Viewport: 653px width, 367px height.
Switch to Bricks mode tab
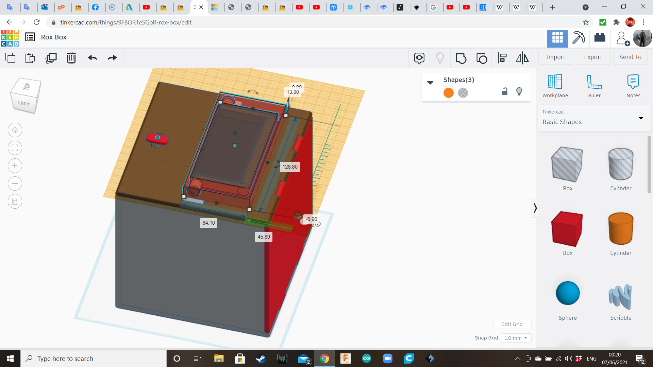pyautogui.click(x=600, y=38)
